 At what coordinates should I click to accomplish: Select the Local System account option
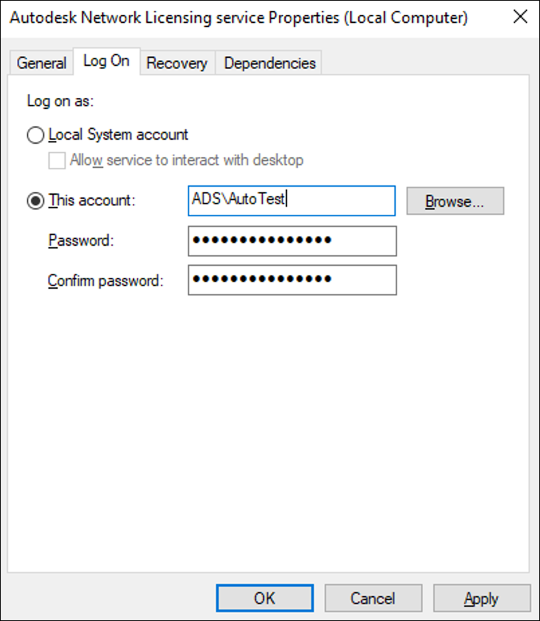pos(34,135)
